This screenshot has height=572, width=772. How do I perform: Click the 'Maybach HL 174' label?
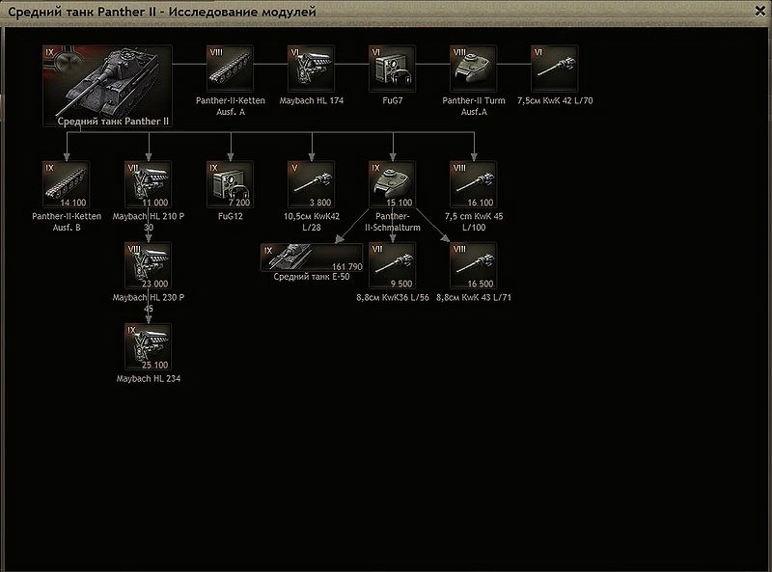(311, 100)
